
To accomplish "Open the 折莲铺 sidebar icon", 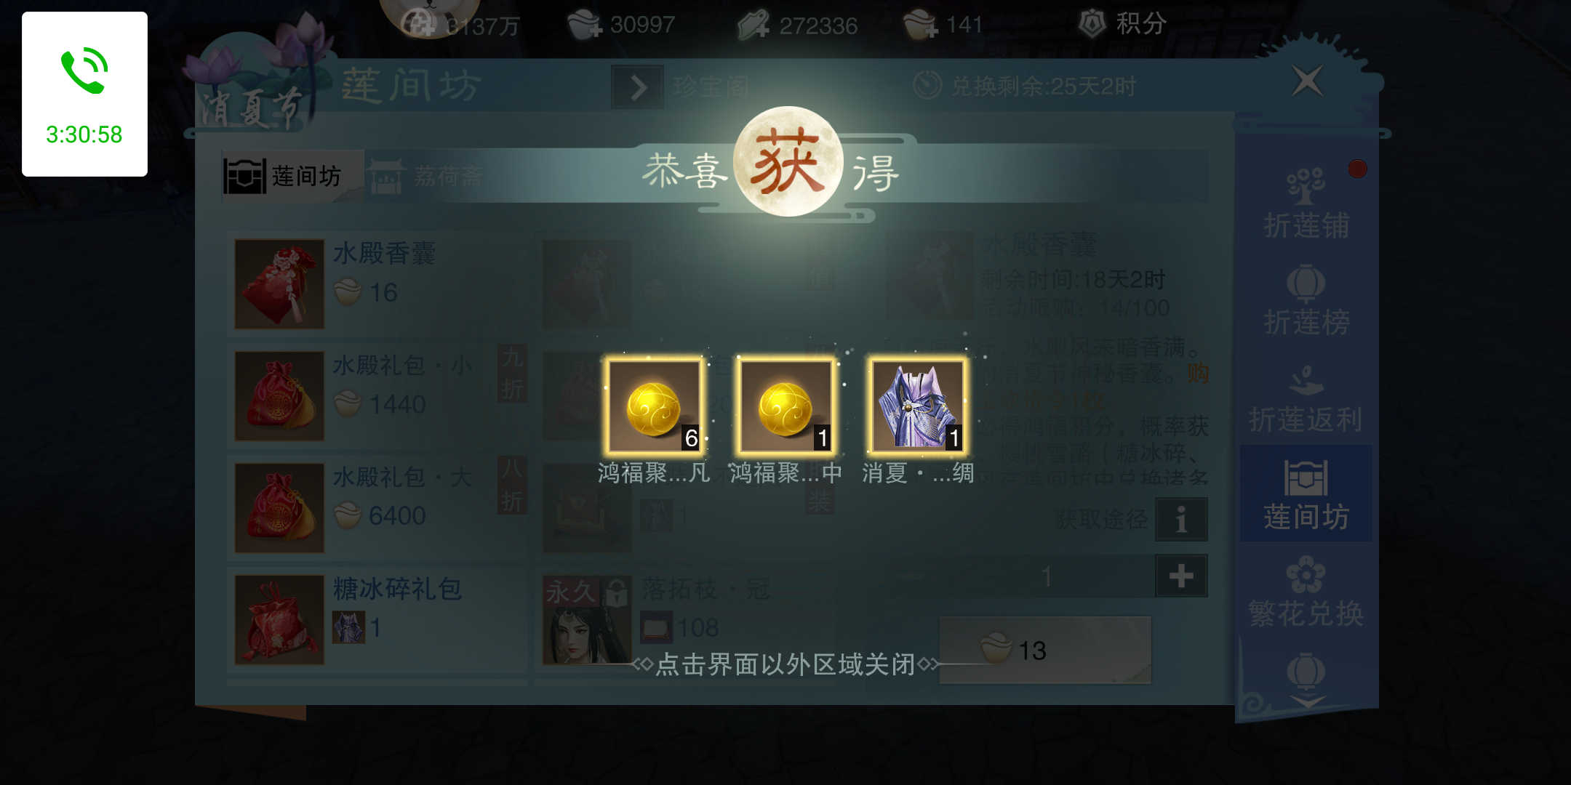I will (1306, 203).
